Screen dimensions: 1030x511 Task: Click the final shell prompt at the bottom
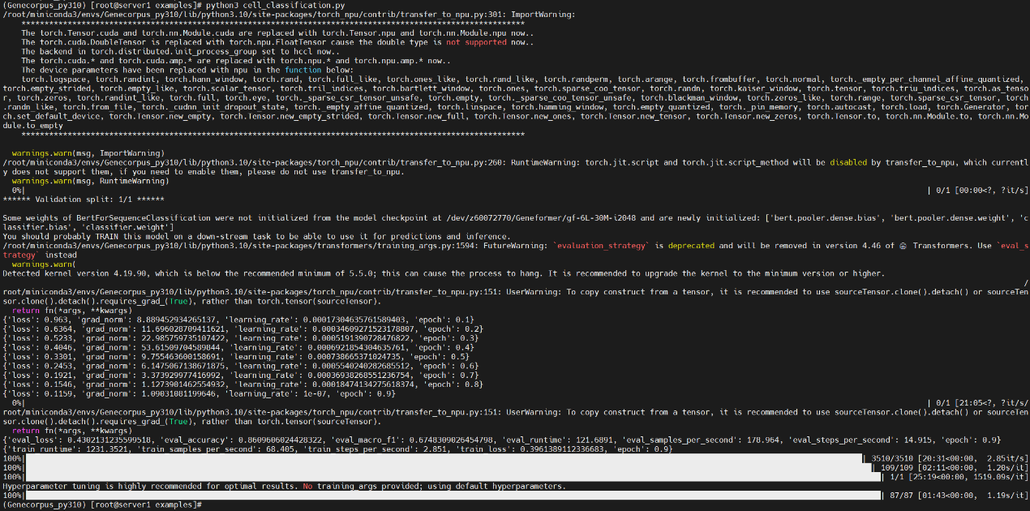pos(102,505)
